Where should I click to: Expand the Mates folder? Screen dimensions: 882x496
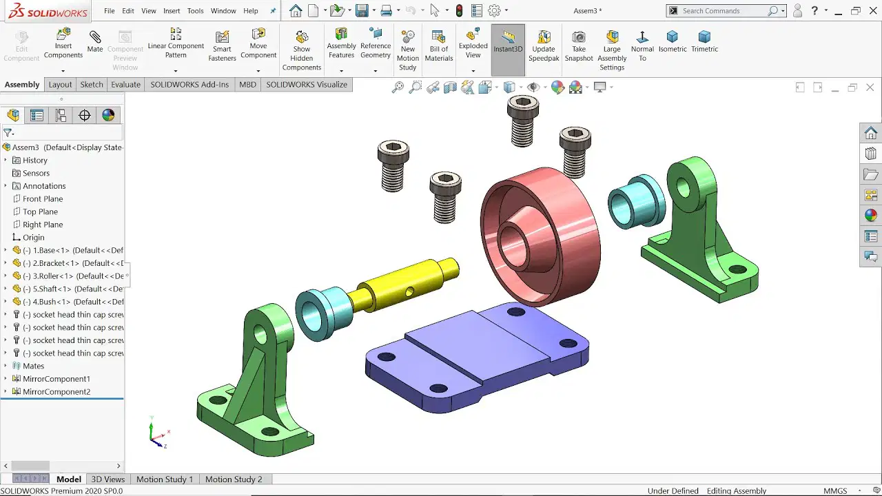pos(6,366)
